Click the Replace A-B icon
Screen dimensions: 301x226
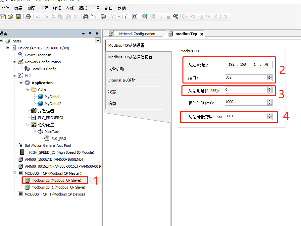(x=94, y=17)
